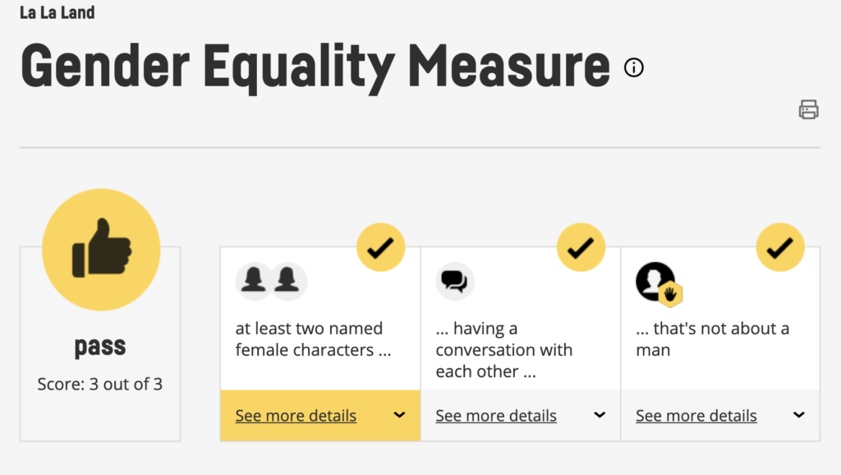Open See more details for named female characters
The height and width of the screenshot is (475, 841).
click(x=296, y=416)
